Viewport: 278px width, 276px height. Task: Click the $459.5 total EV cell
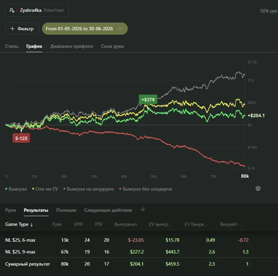(172, 264)
